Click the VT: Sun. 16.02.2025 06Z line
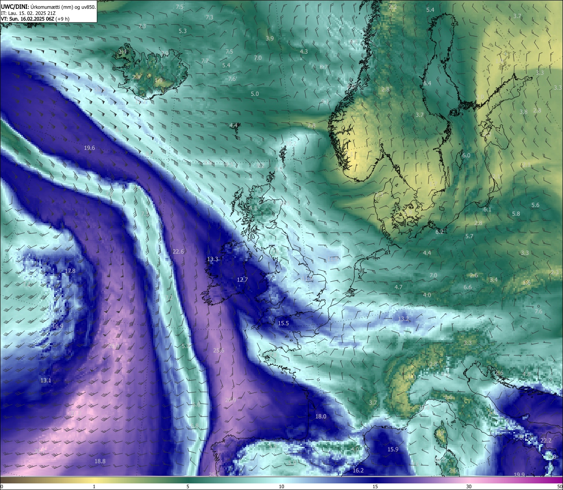This screenshot has height=490, width=563. pyautogui.click(x=35, y=19)
